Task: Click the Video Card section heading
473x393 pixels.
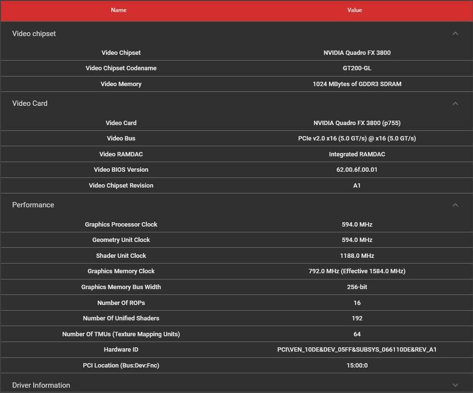Action: 29,103
